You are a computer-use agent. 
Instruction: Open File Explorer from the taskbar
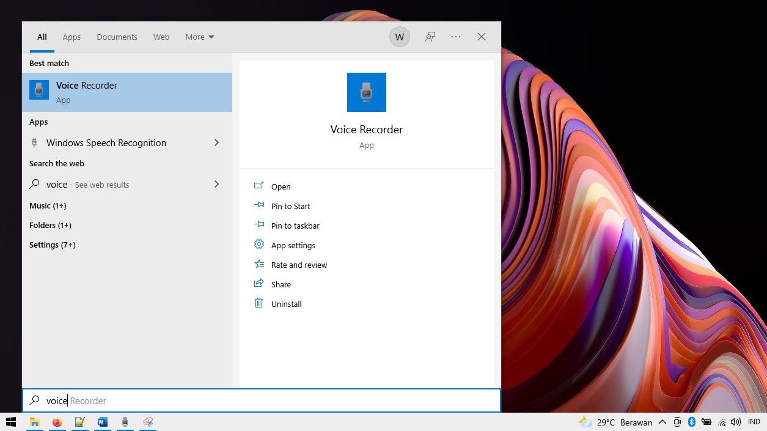coord(35,422)
